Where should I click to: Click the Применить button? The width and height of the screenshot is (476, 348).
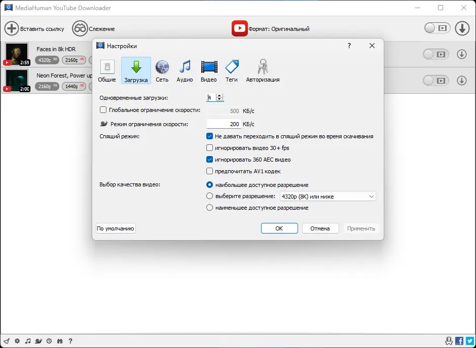point(361,228)
